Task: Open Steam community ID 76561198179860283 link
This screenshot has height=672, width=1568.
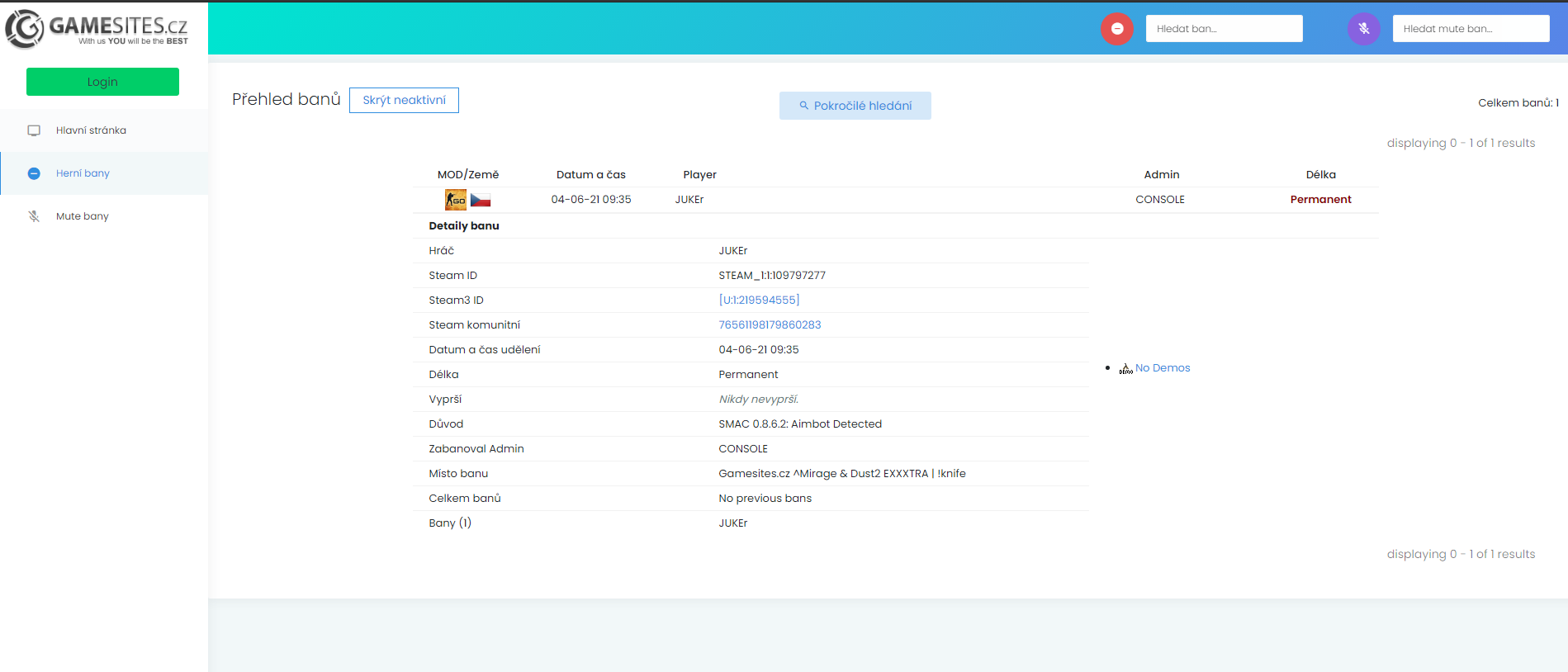Action: click(770, 325)
